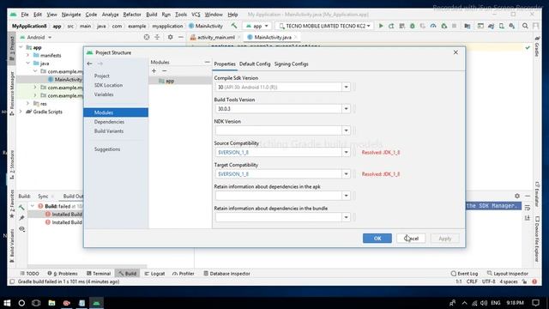Select the Properties tab
Viewport: 549px width, 309px height.
(x=225, y=64)
